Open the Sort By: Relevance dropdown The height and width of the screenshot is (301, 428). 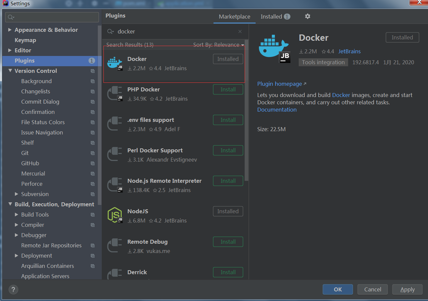click(219, 45)
